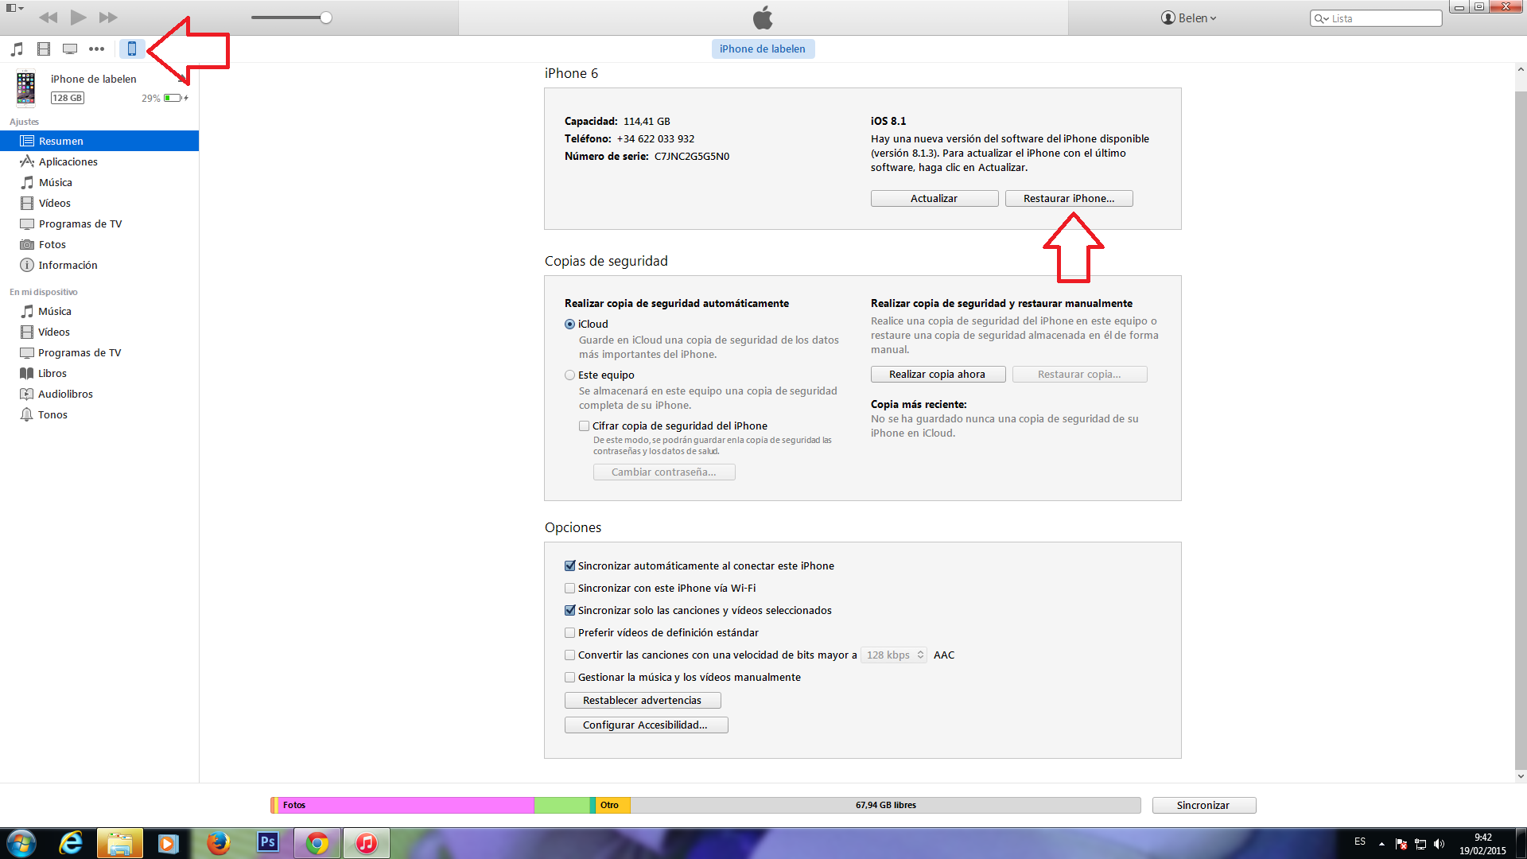Launch Google Chrome from the taskbar
The height and width of the screenshot is (859, 1527).
317,842
